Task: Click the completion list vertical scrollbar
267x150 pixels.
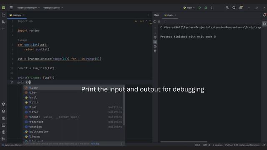Action: click(124, 105)
